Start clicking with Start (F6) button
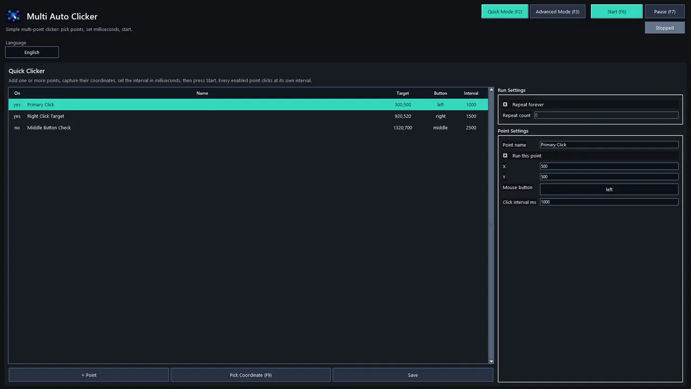The width and height of the screenshot is (691, 389). point(617,11)
